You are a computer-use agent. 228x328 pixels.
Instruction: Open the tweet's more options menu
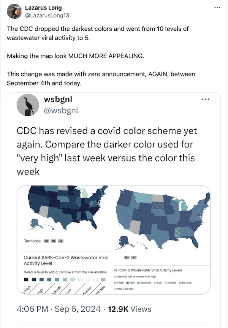(217, 8)
